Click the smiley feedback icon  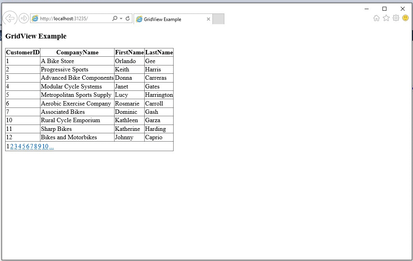coord(405,18)
